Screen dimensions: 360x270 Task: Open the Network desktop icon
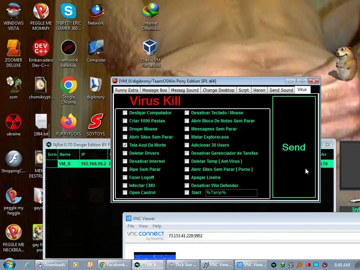96,14
